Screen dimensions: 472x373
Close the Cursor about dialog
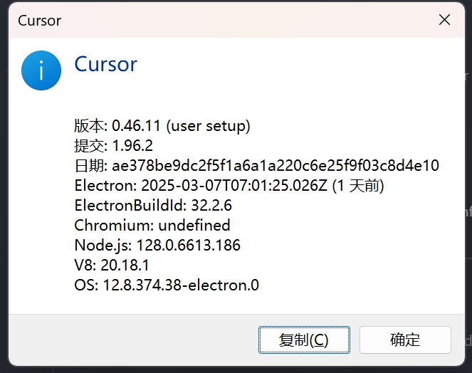tap(444, 20)
